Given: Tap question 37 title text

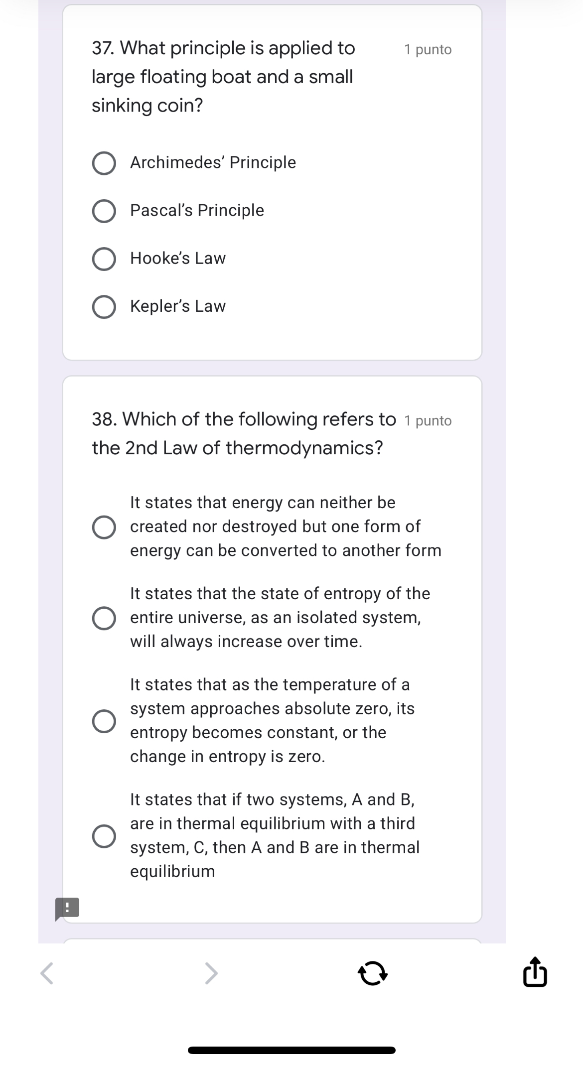Looking at the screenshot, I should point(223,77).
